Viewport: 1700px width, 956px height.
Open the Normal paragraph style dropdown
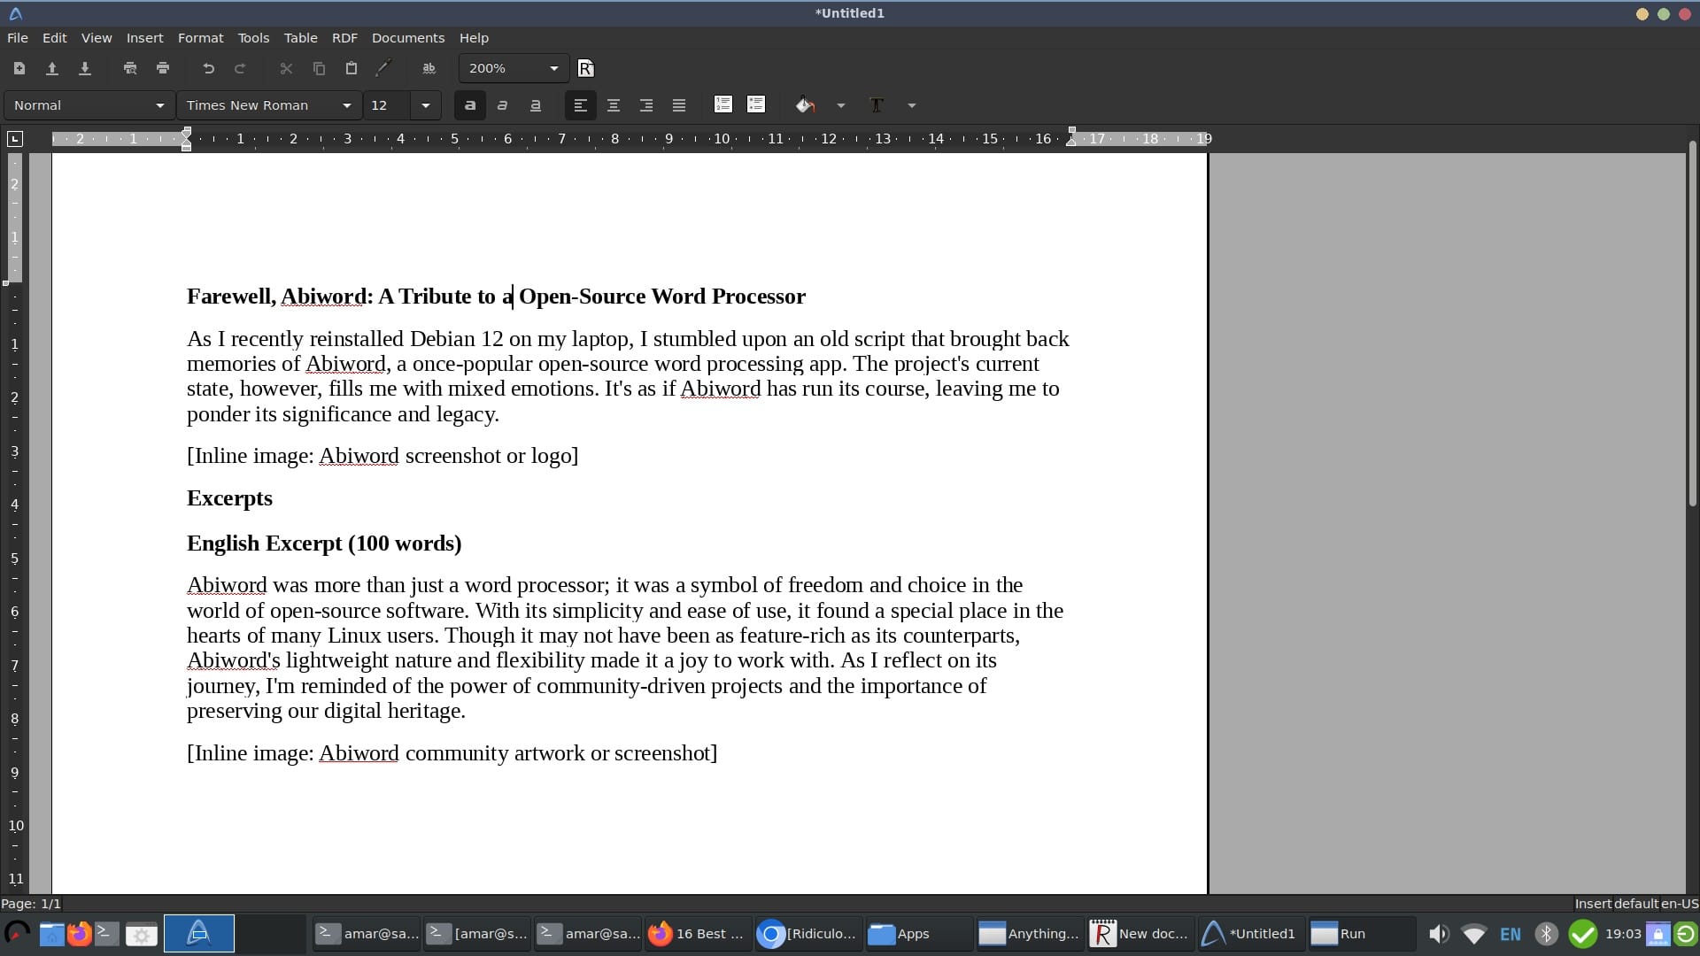pos(89,105)
